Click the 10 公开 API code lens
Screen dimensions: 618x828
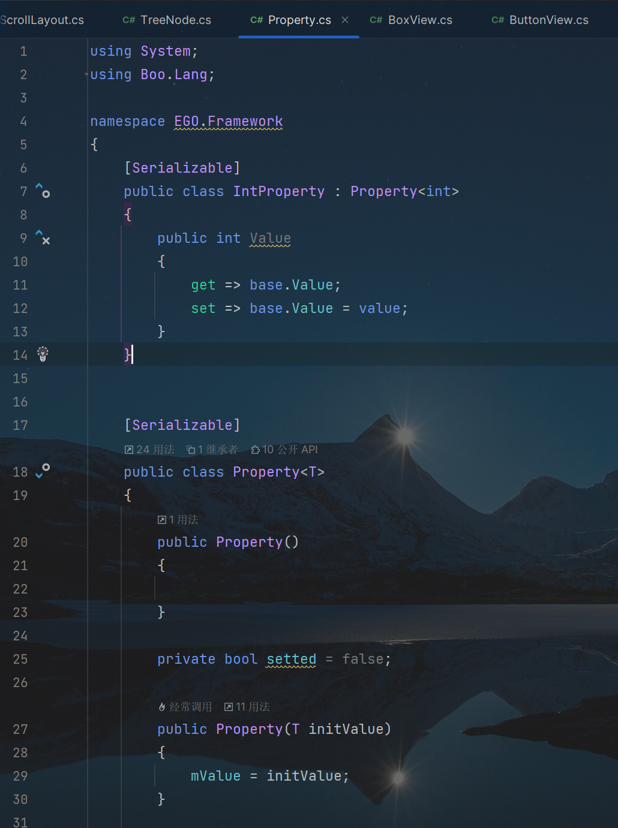pyautogui.click(x=284, y=450)
